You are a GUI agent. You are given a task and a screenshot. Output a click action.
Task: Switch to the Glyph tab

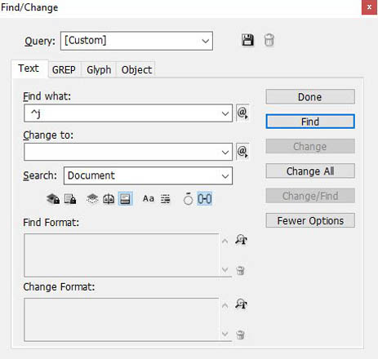click(x=99, y=70)
